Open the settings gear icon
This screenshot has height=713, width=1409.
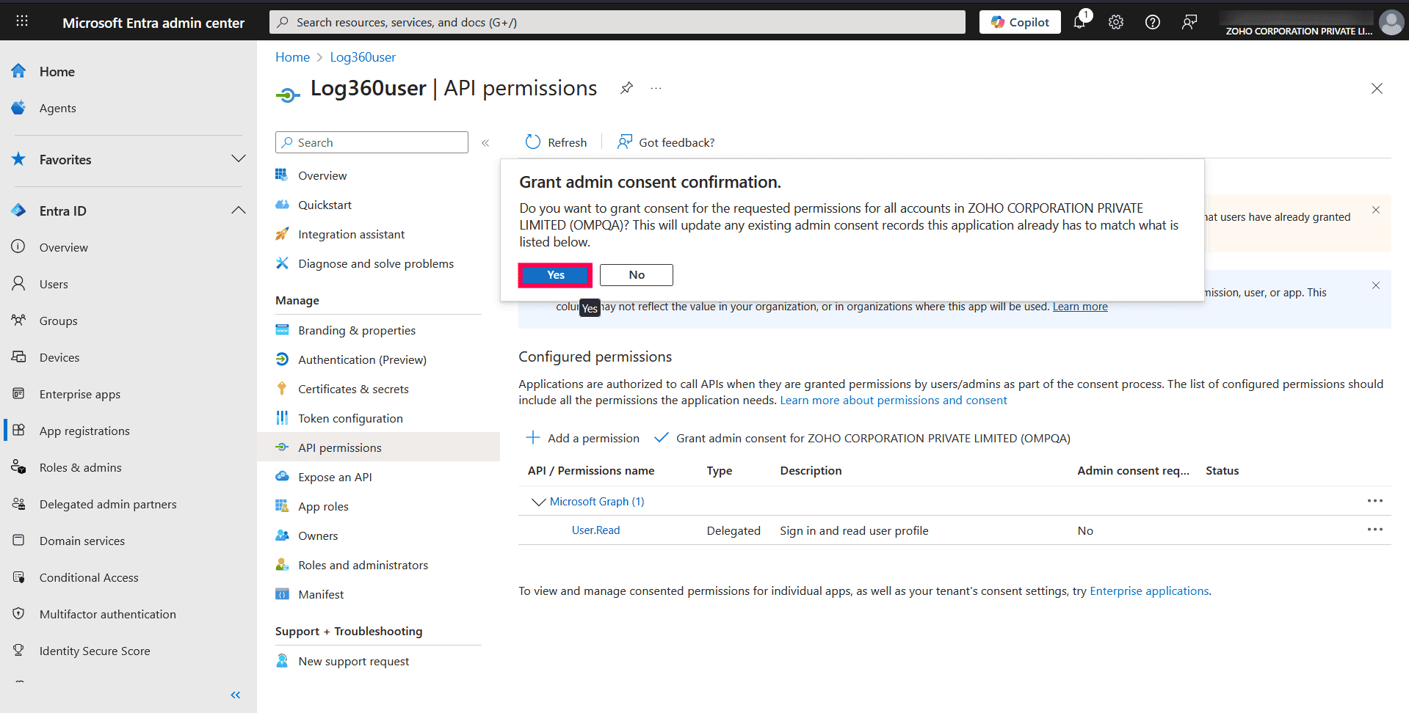point(1115,21)
